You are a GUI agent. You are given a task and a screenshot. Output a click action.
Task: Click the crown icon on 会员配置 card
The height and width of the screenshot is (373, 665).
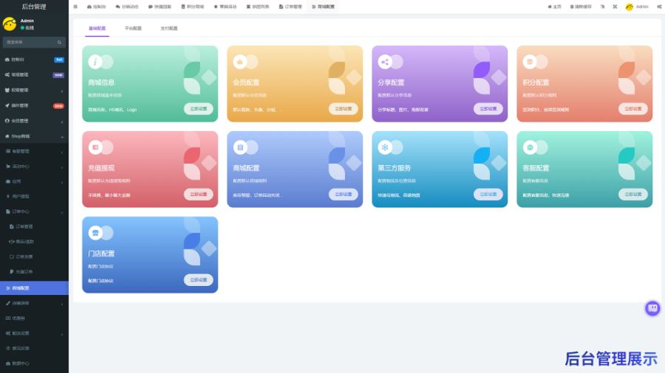tap(240, 62)
